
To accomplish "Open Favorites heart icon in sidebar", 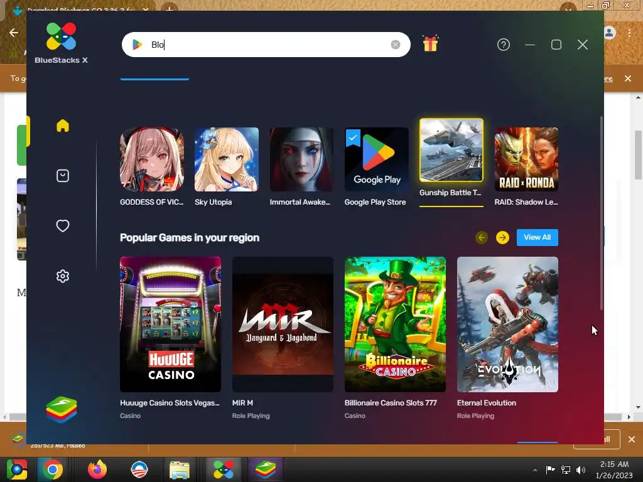I will pos(63,226).
